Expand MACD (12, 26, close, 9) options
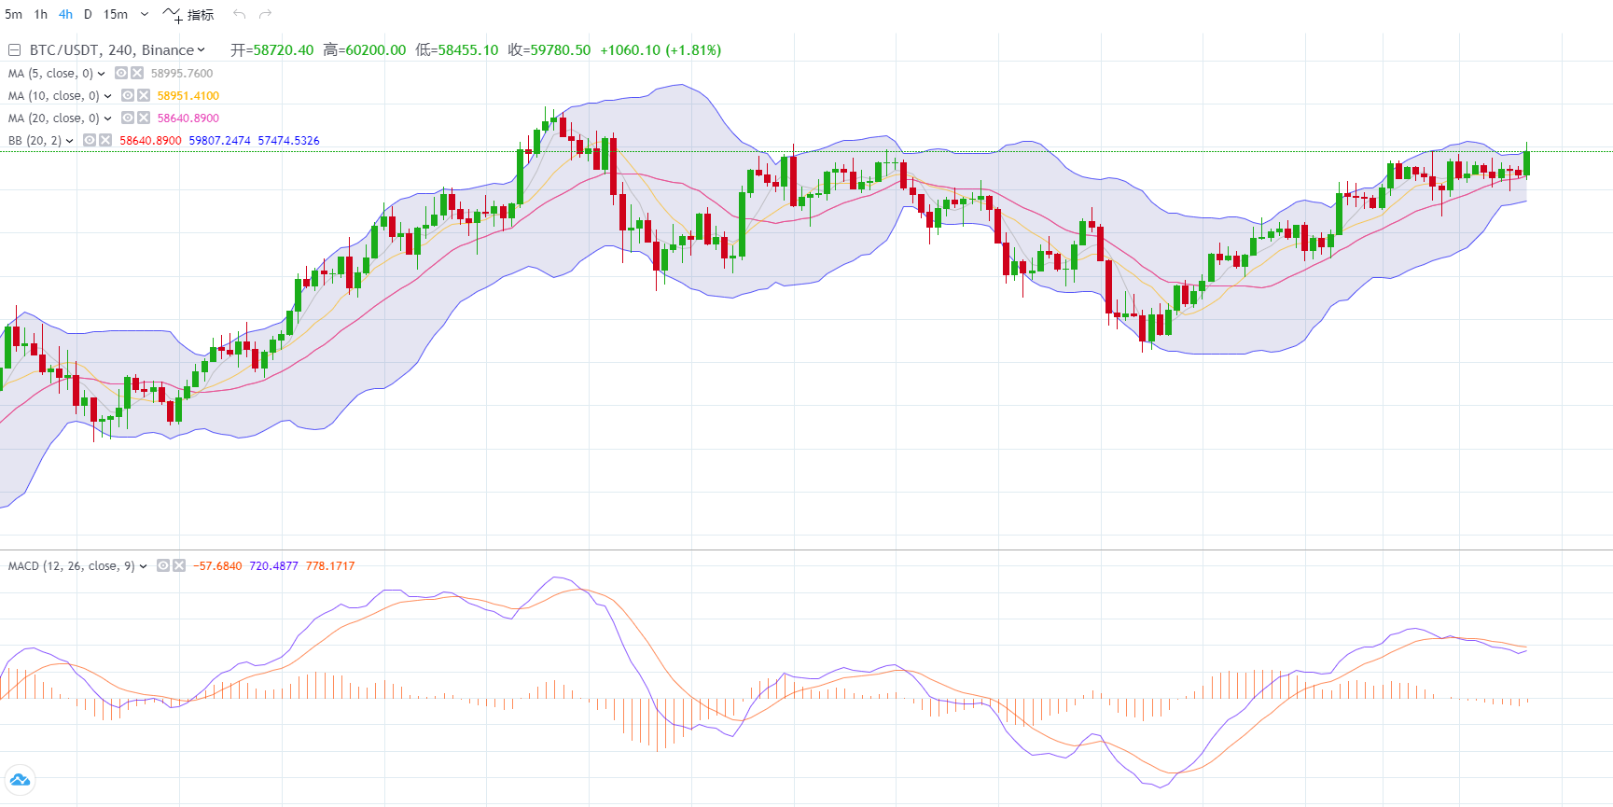The image size is (1613, 807). coord(143,566)
